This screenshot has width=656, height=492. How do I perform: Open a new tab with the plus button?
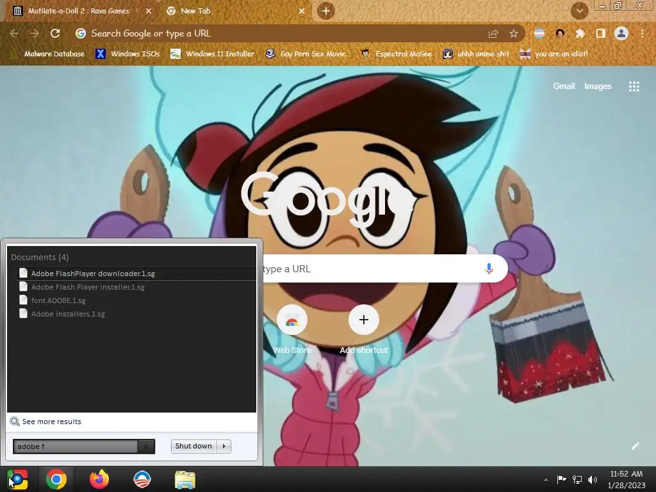pyautogui.click(x=326, y=11)
